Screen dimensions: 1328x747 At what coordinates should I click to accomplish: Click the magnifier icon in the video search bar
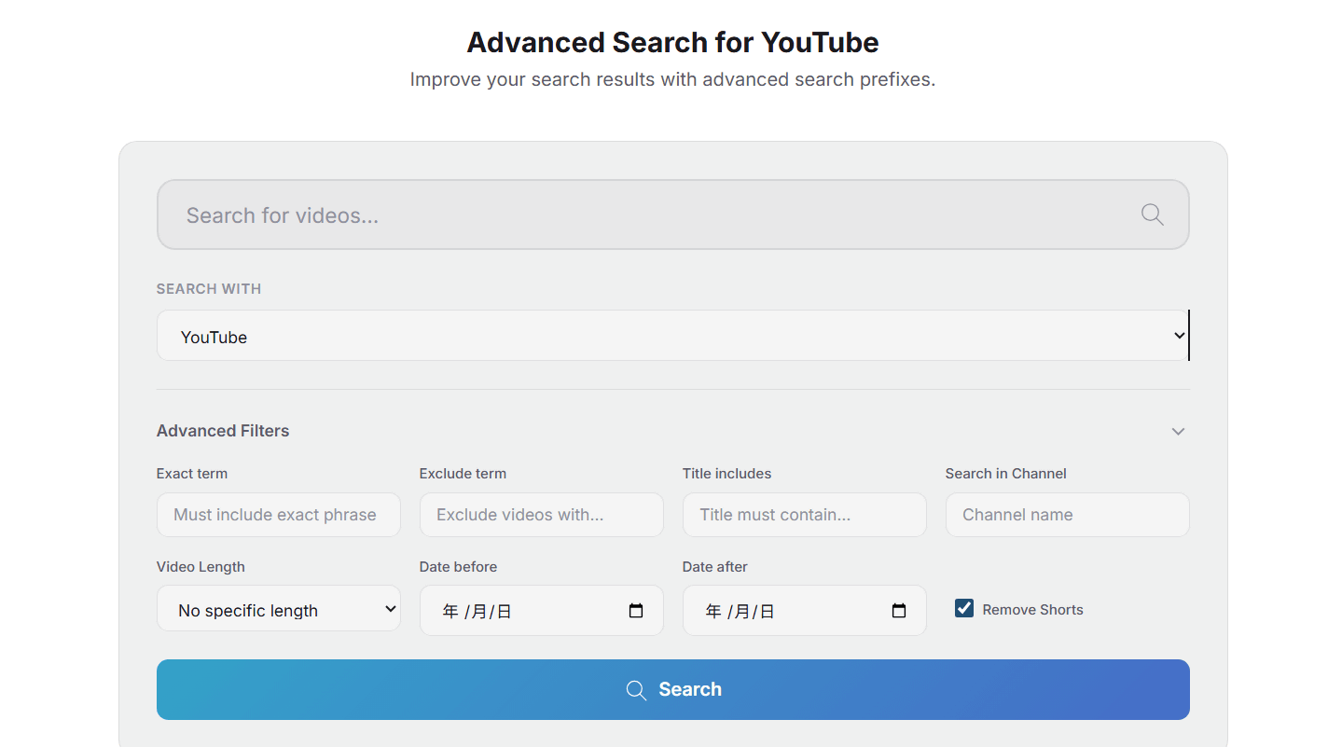point(1152,215)
